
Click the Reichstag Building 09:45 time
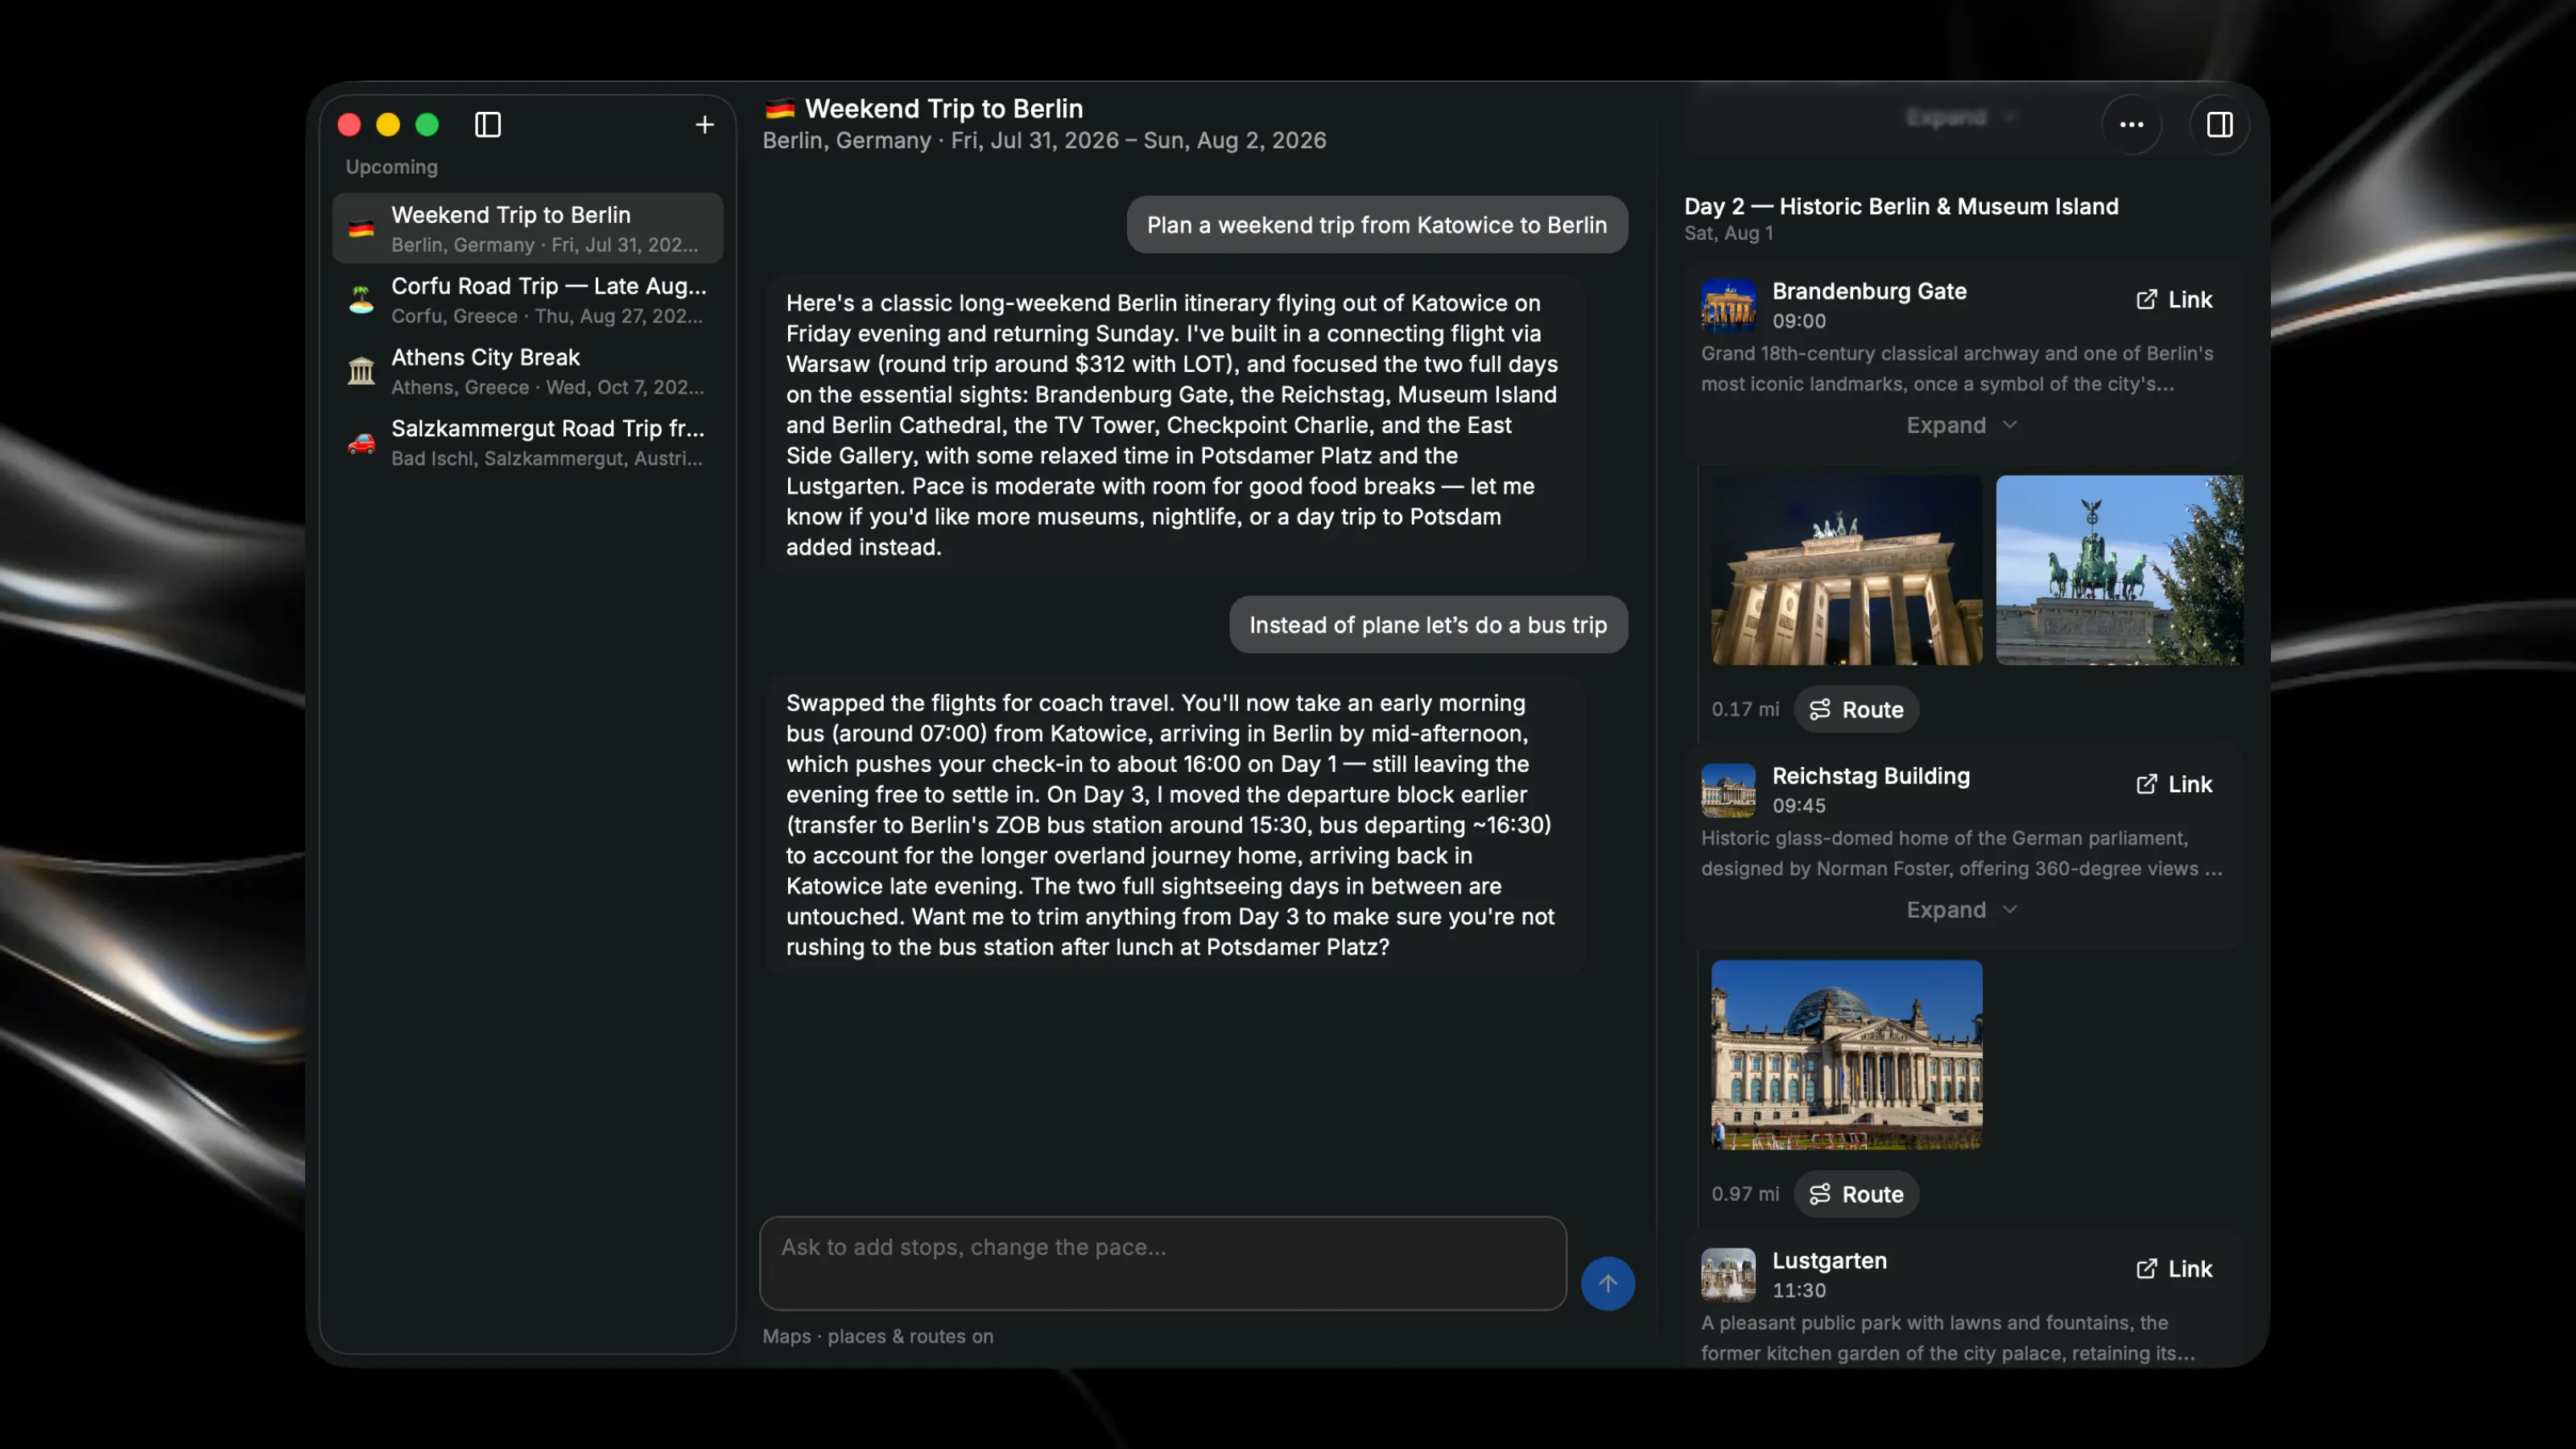coord(1798,805)
